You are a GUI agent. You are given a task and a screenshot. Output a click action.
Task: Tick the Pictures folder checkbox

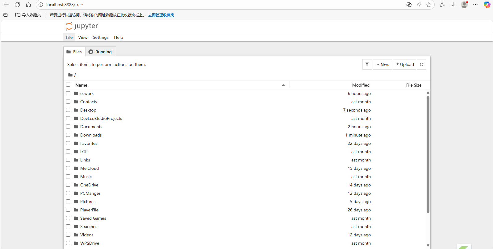click(68, 202)
